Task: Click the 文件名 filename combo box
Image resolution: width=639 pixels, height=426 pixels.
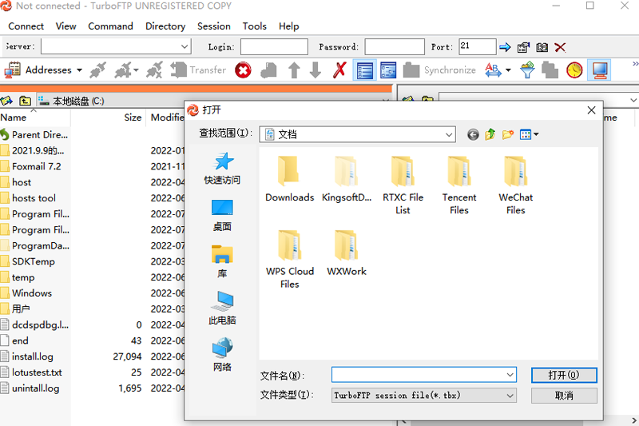Action: point(424,375)
